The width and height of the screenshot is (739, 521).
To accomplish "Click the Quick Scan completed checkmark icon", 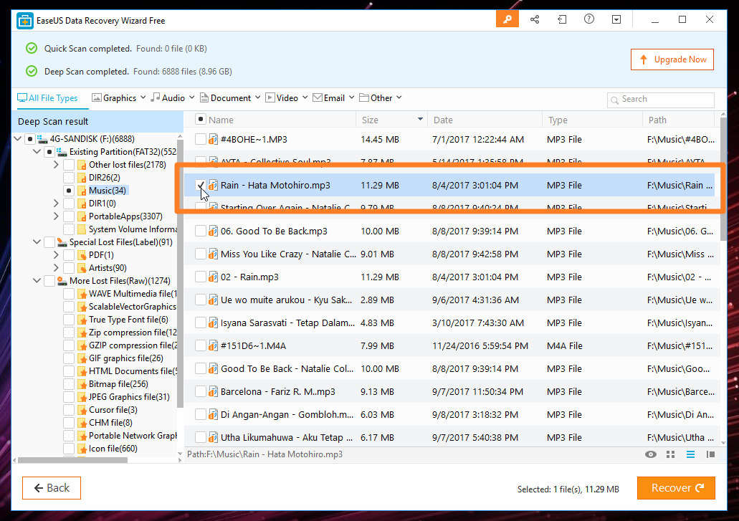I will tap(32, 48).
